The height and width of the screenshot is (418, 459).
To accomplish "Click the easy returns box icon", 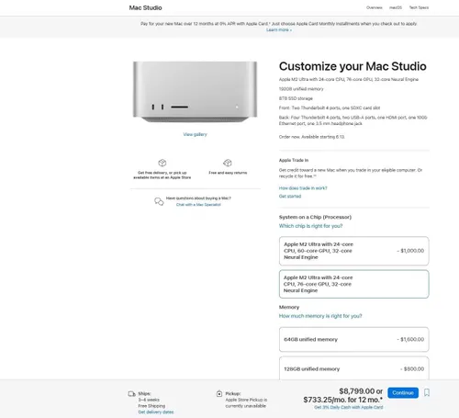I will pyautogui.click(x=228, y=163).
